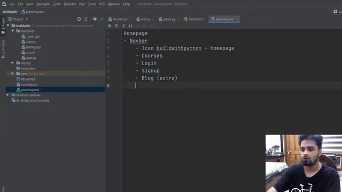
Task: Collapse the inner buildwith package folder
Action: point(13,31)
